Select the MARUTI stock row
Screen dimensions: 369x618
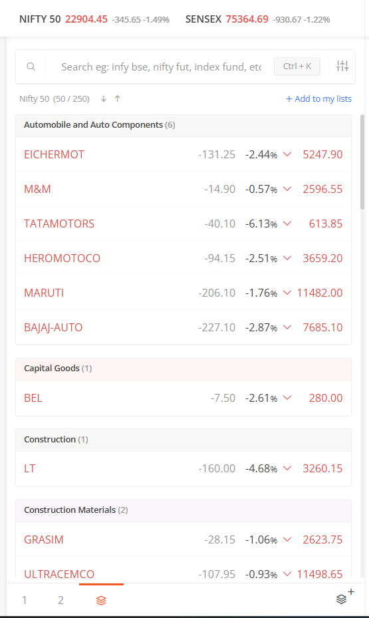tap(184, 293)
